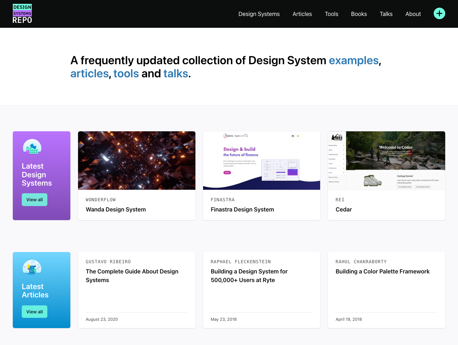Open the Finastra Design System preview image
Screen dimensions: 458x345
(x=261, y=160)
